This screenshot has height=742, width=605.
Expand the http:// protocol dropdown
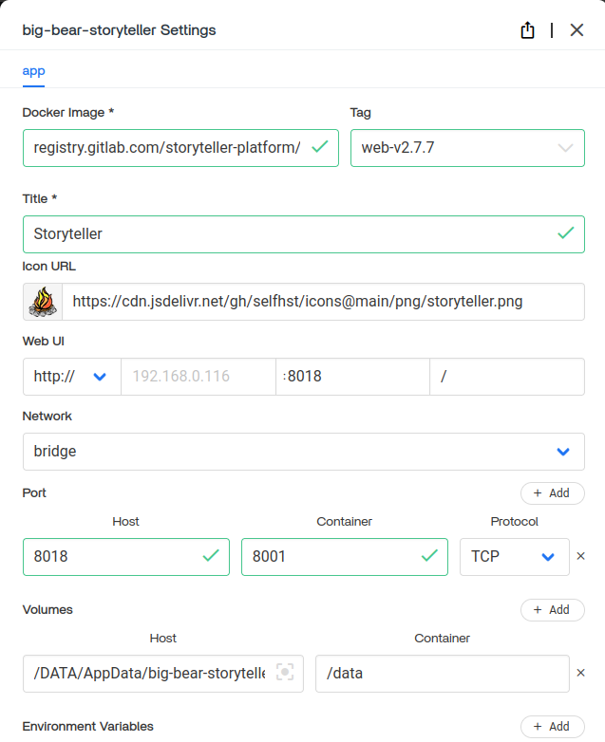tap(71, 376)
